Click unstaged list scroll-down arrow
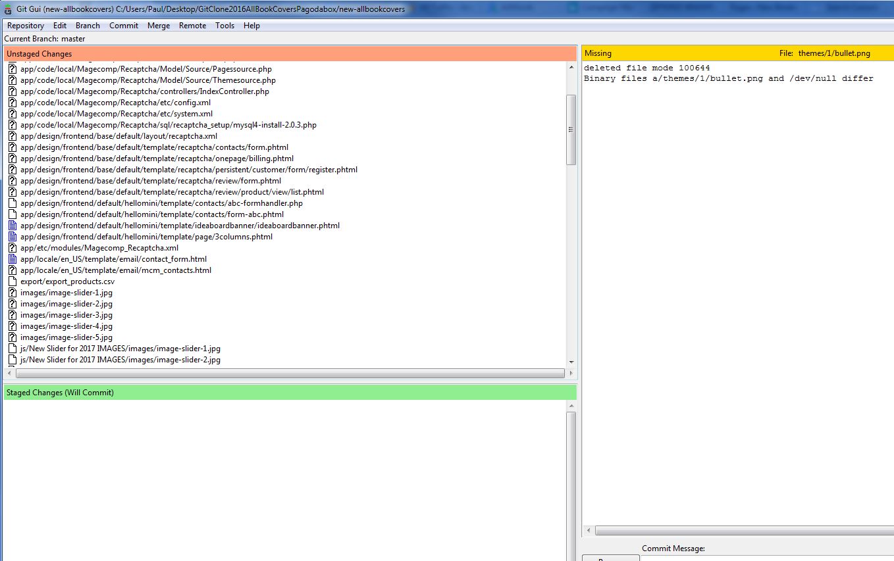Screen dimensions: 894x561 [571, 362]
